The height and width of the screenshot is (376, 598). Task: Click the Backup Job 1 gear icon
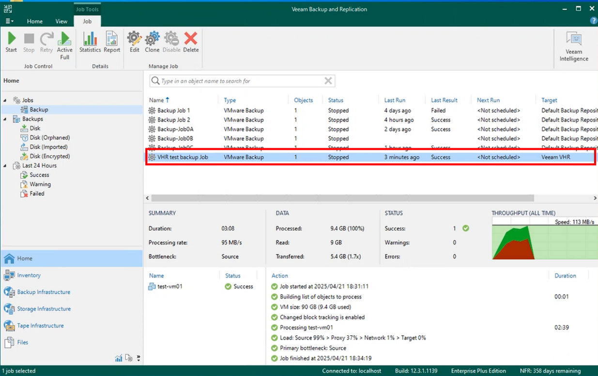pyautogui.click(x=152, y=111)
